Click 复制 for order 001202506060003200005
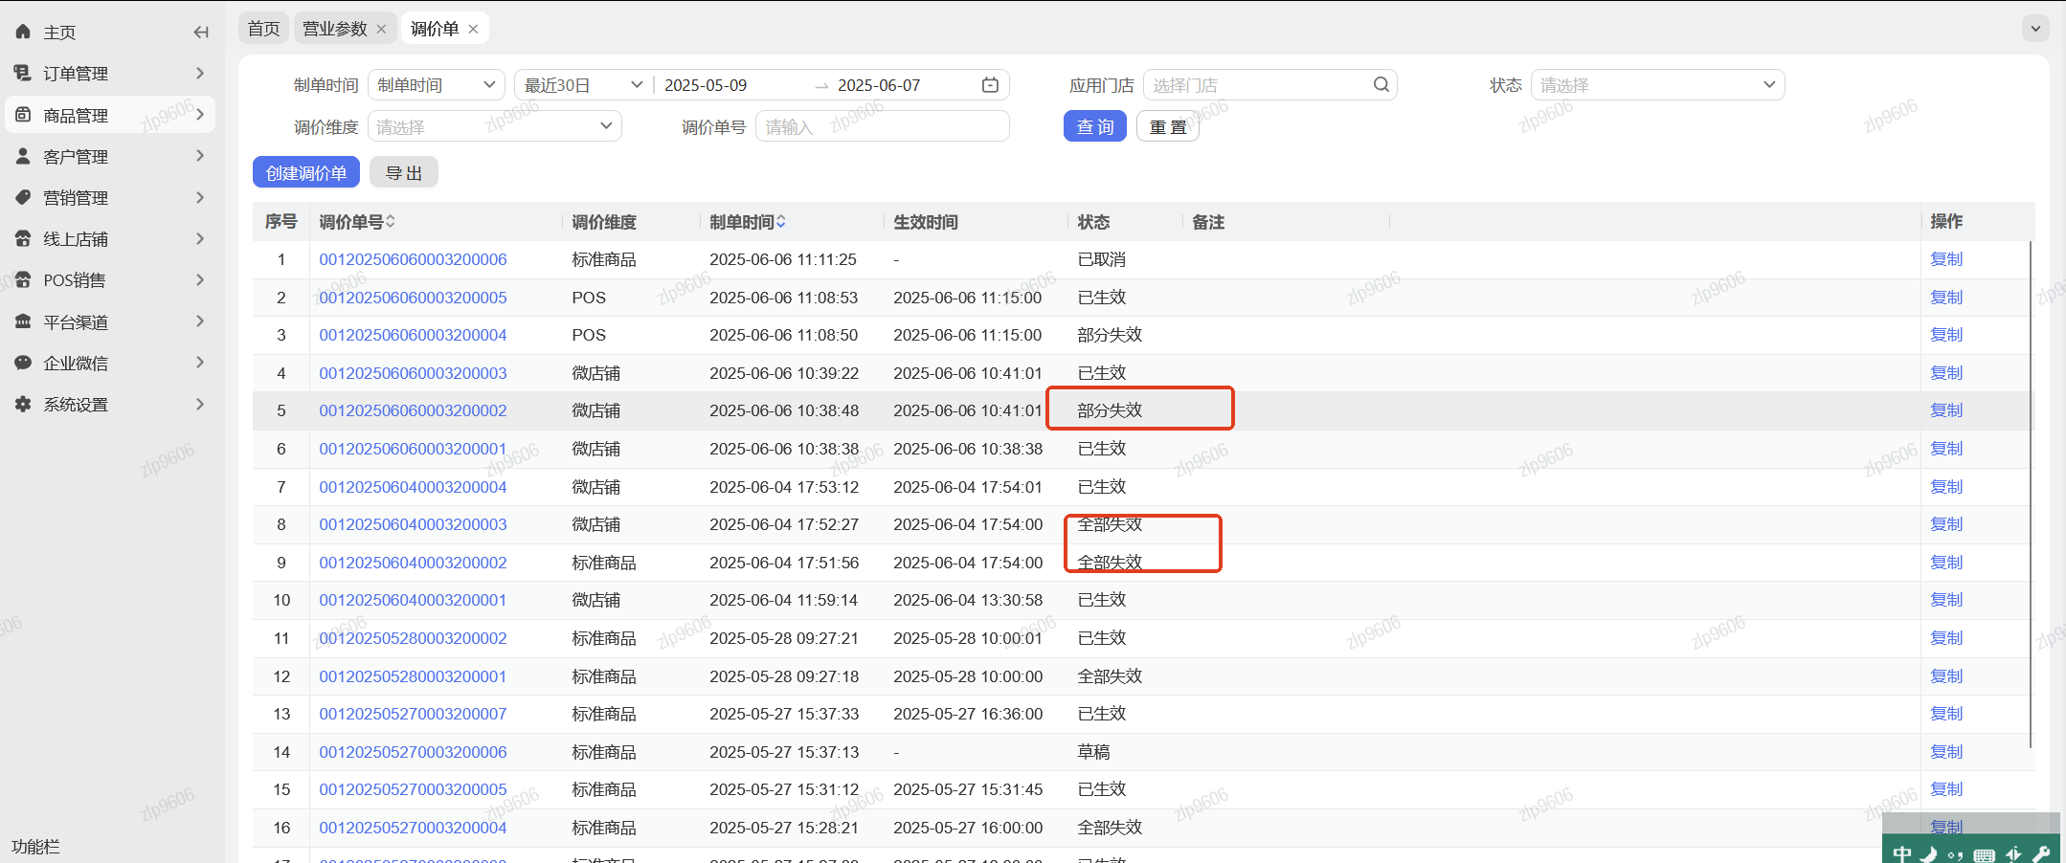Viewport: 2066px width, 863px height. [x=1946, y=298]
